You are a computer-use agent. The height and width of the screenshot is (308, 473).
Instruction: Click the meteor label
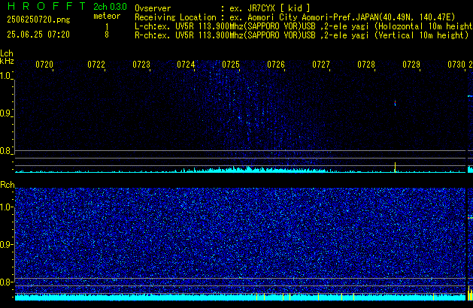[x=107, y=16]
